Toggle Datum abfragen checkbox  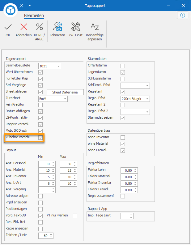tap(40, 111)
